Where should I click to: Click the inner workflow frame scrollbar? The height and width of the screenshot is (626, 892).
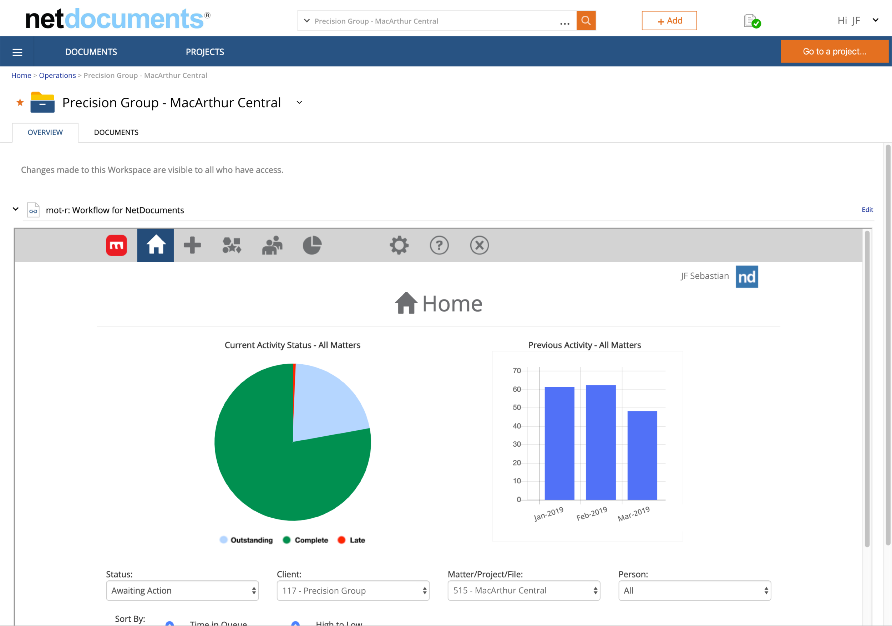867,388
